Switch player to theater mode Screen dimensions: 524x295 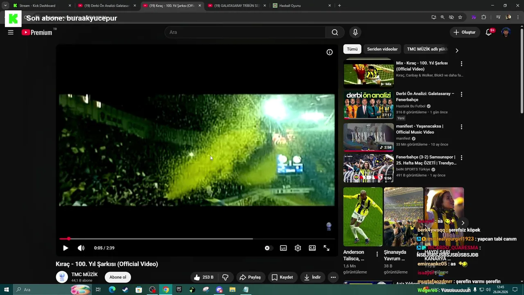312,248
